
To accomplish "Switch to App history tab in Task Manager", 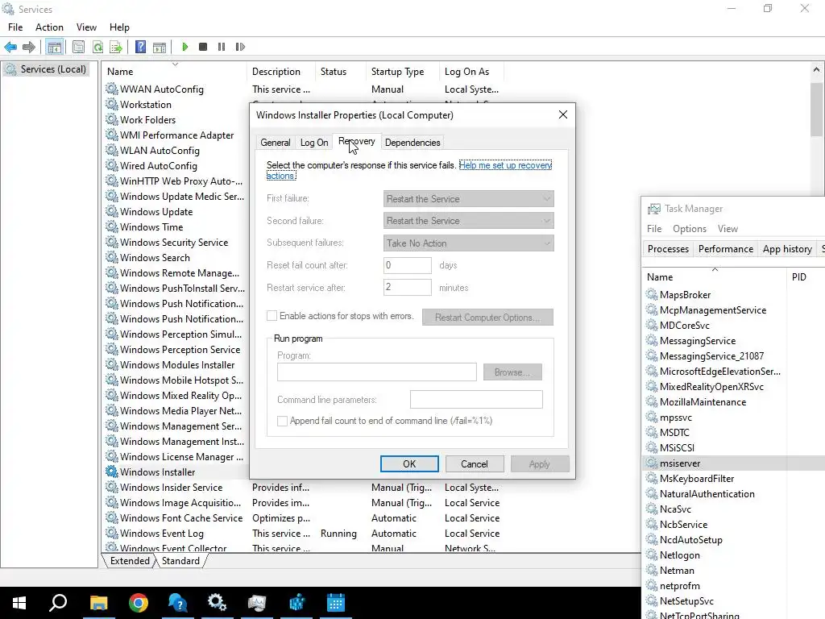I will tap(787, 249).
